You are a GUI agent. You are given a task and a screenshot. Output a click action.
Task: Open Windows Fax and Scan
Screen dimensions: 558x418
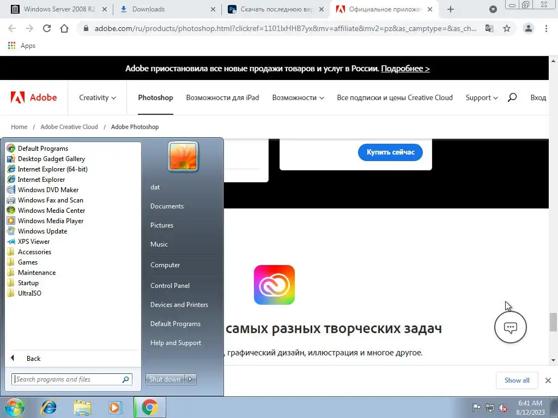point(45,200)
